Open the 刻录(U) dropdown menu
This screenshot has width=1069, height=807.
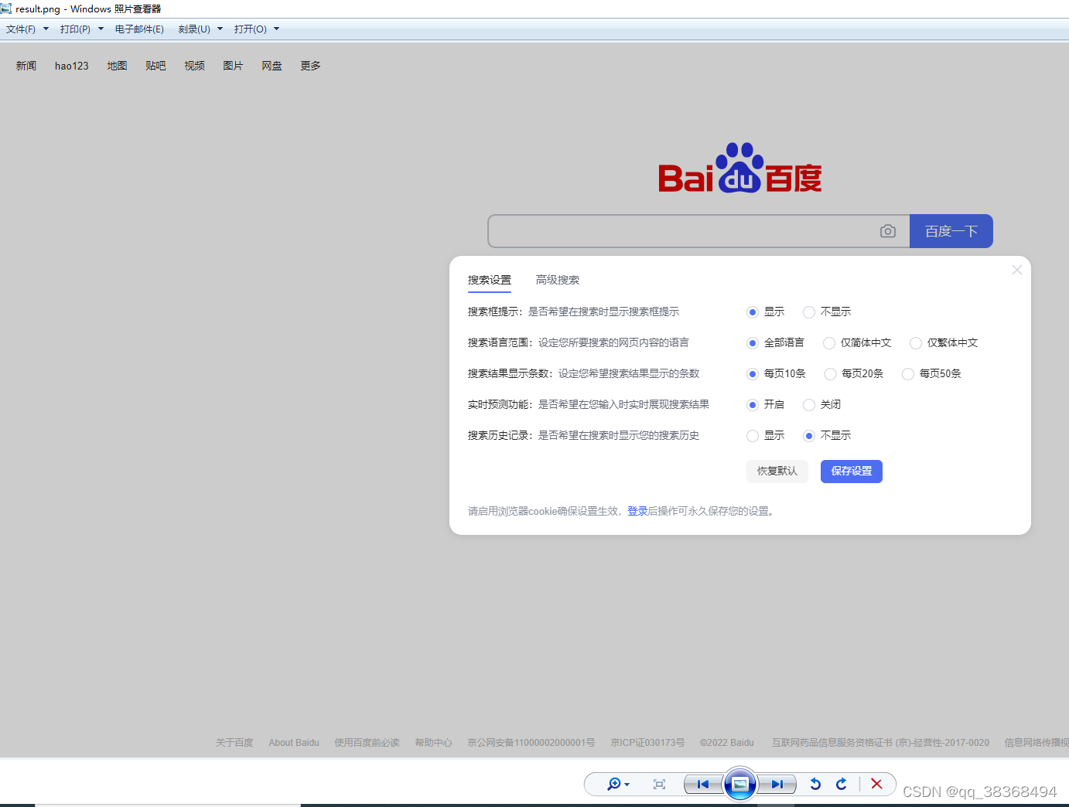coord(200,29)
